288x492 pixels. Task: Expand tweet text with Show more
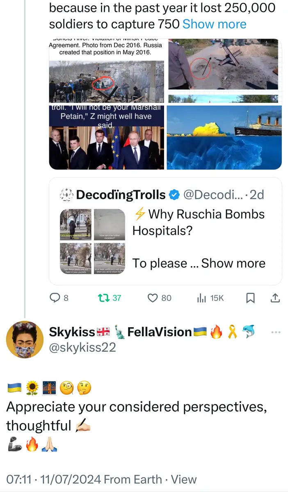click(214, 24)
